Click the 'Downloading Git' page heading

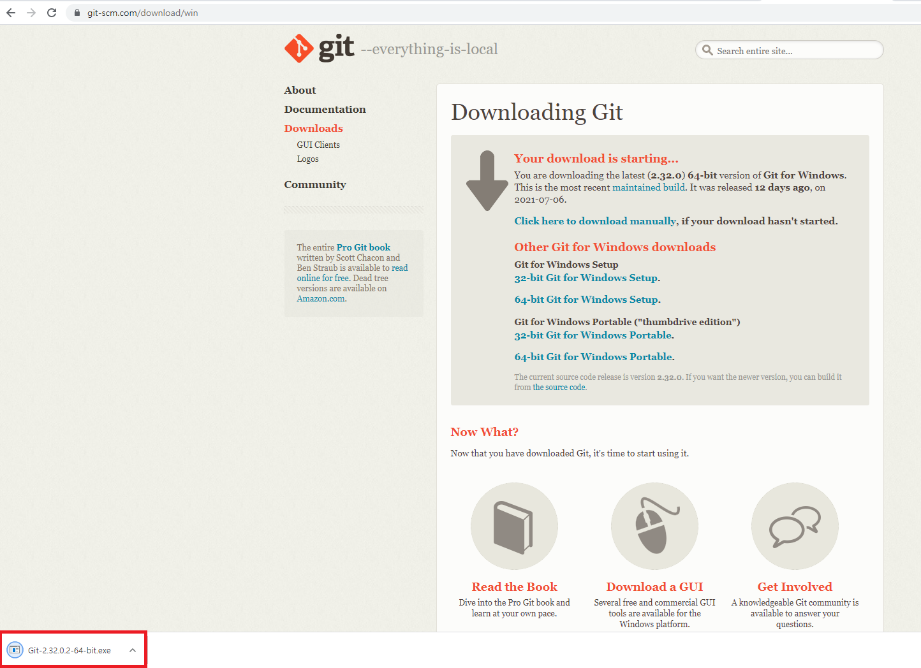tap(536, 112)
